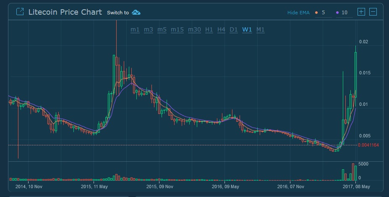Click the tallest red volume bar
Viewport: 389px width, 197px height.
click(x=353, y=172)
